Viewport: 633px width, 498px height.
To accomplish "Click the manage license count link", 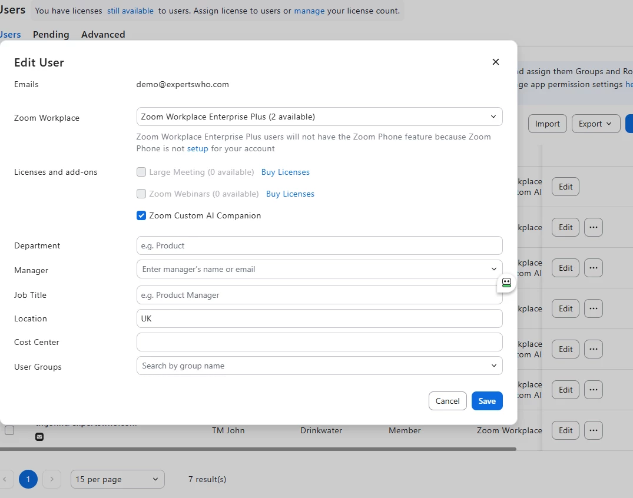I will click(x=309, y=11).
